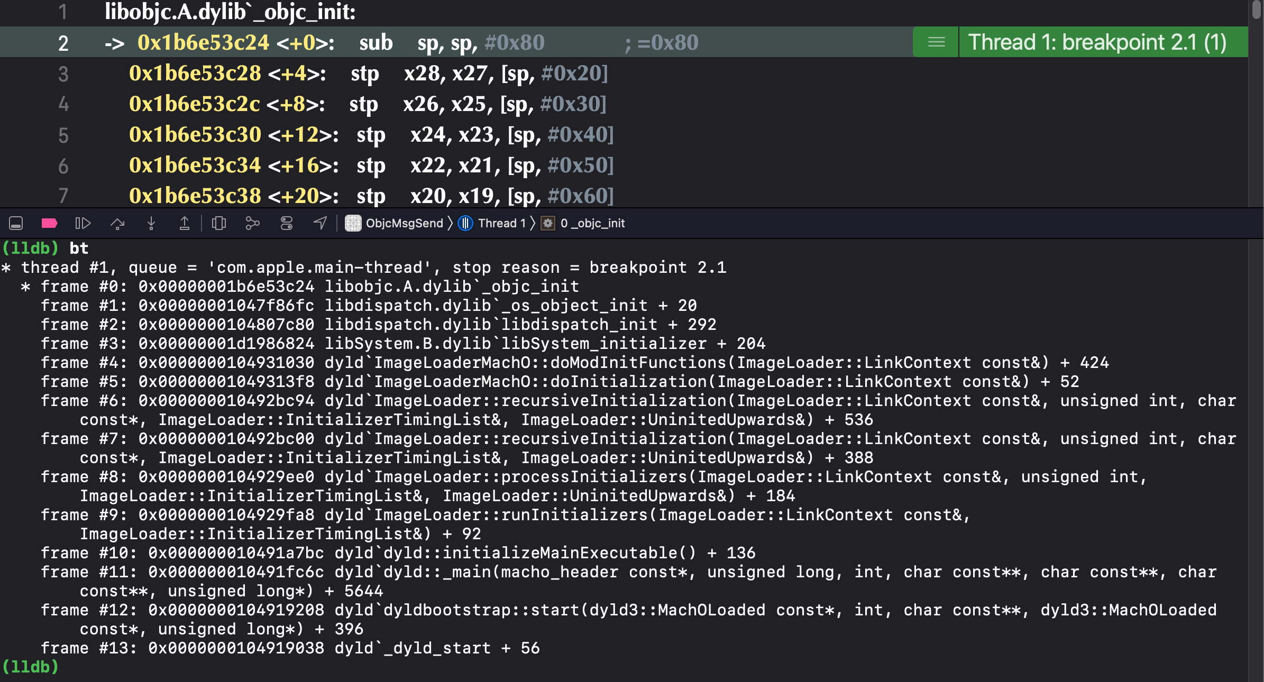Click frame #10 initializeMainExecutable line
The height and width of the screenshot is (682, 1264).
398,552
